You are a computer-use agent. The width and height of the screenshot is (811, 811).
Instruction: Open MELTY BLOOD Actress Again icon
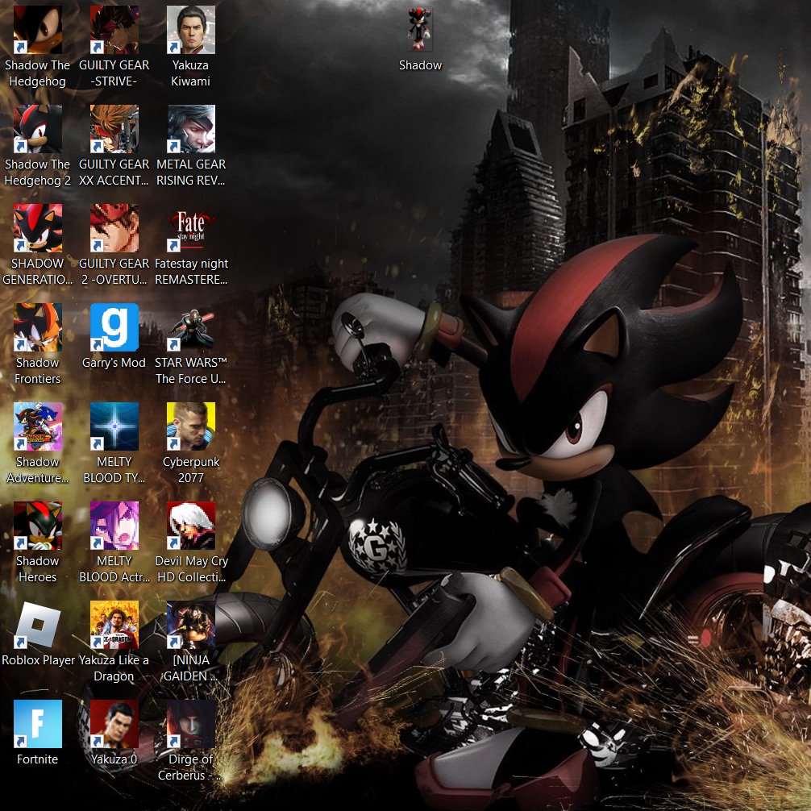click(x=114, y=526)
